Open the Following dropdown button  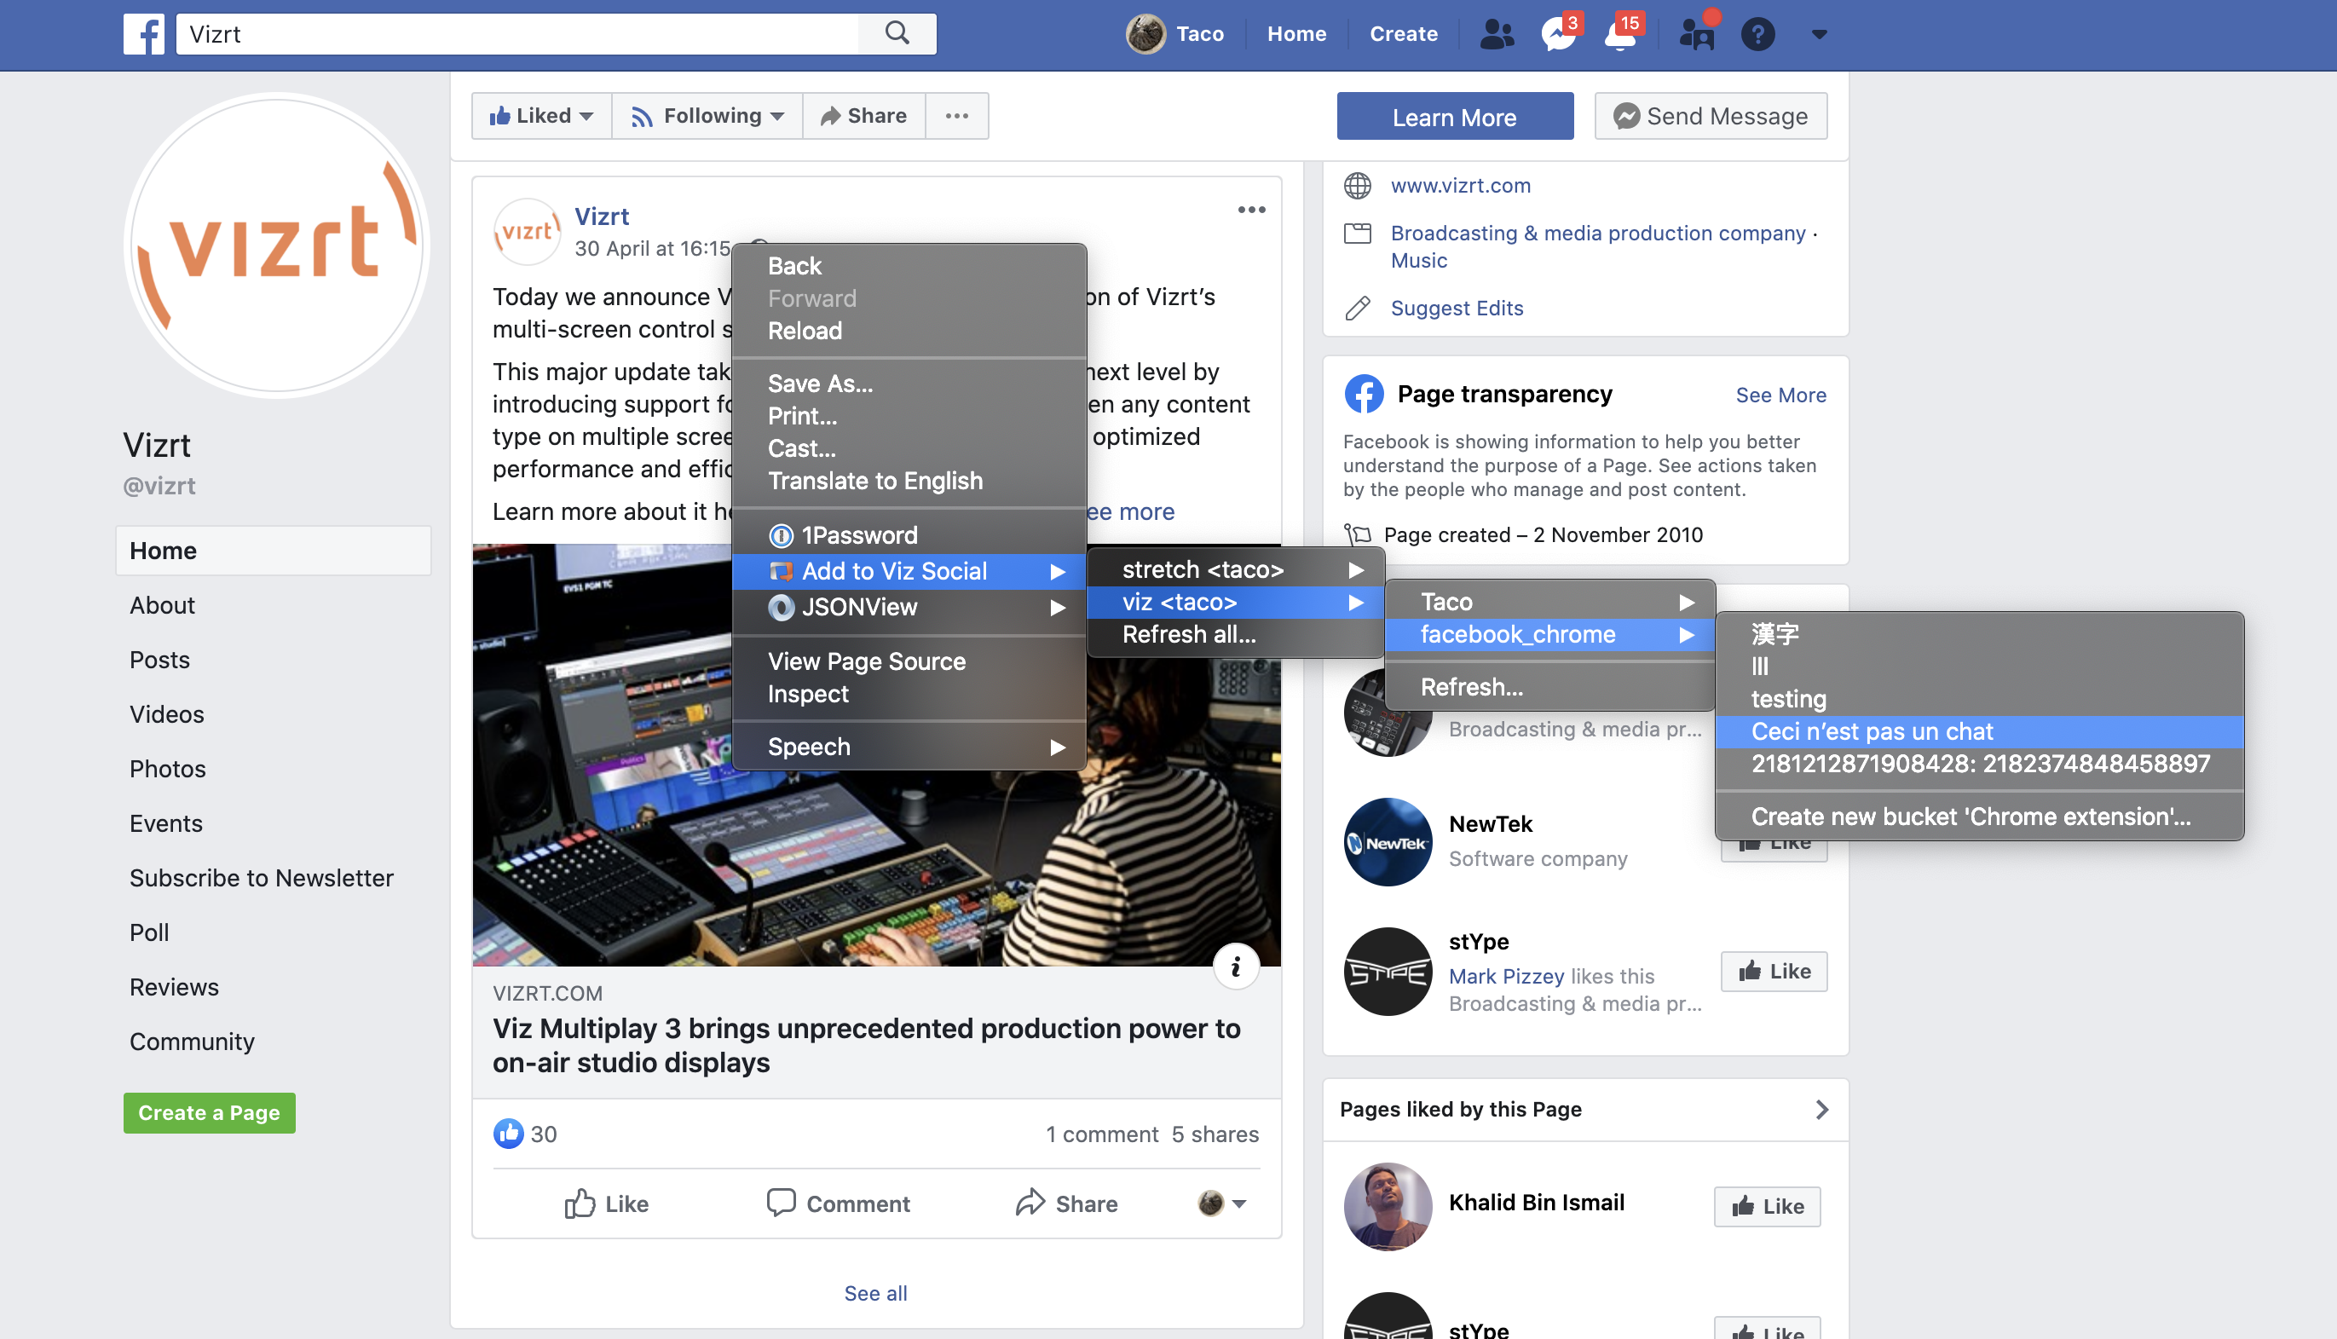(x=707, y=116)
